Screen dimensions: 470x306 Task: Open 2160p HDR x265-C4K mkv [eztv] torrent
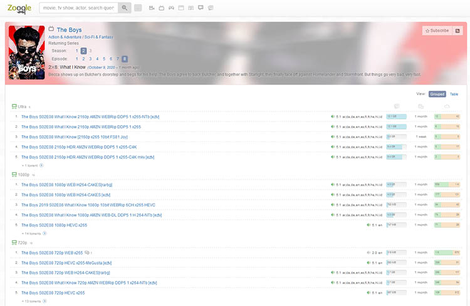88,157
